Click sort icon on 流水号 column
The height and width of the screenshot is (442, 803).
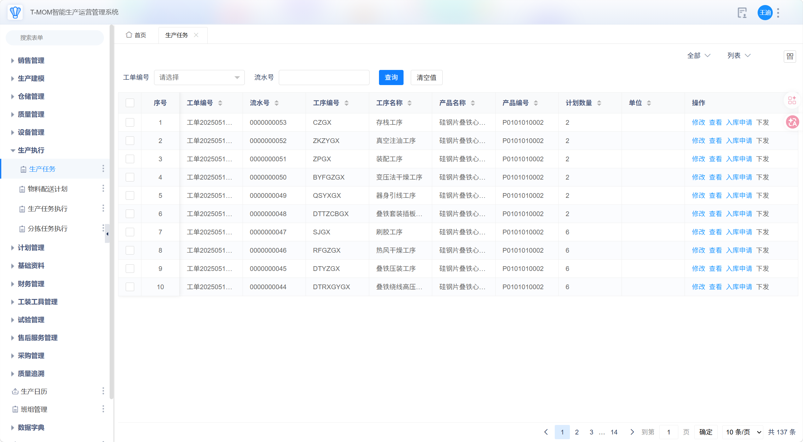277,103
